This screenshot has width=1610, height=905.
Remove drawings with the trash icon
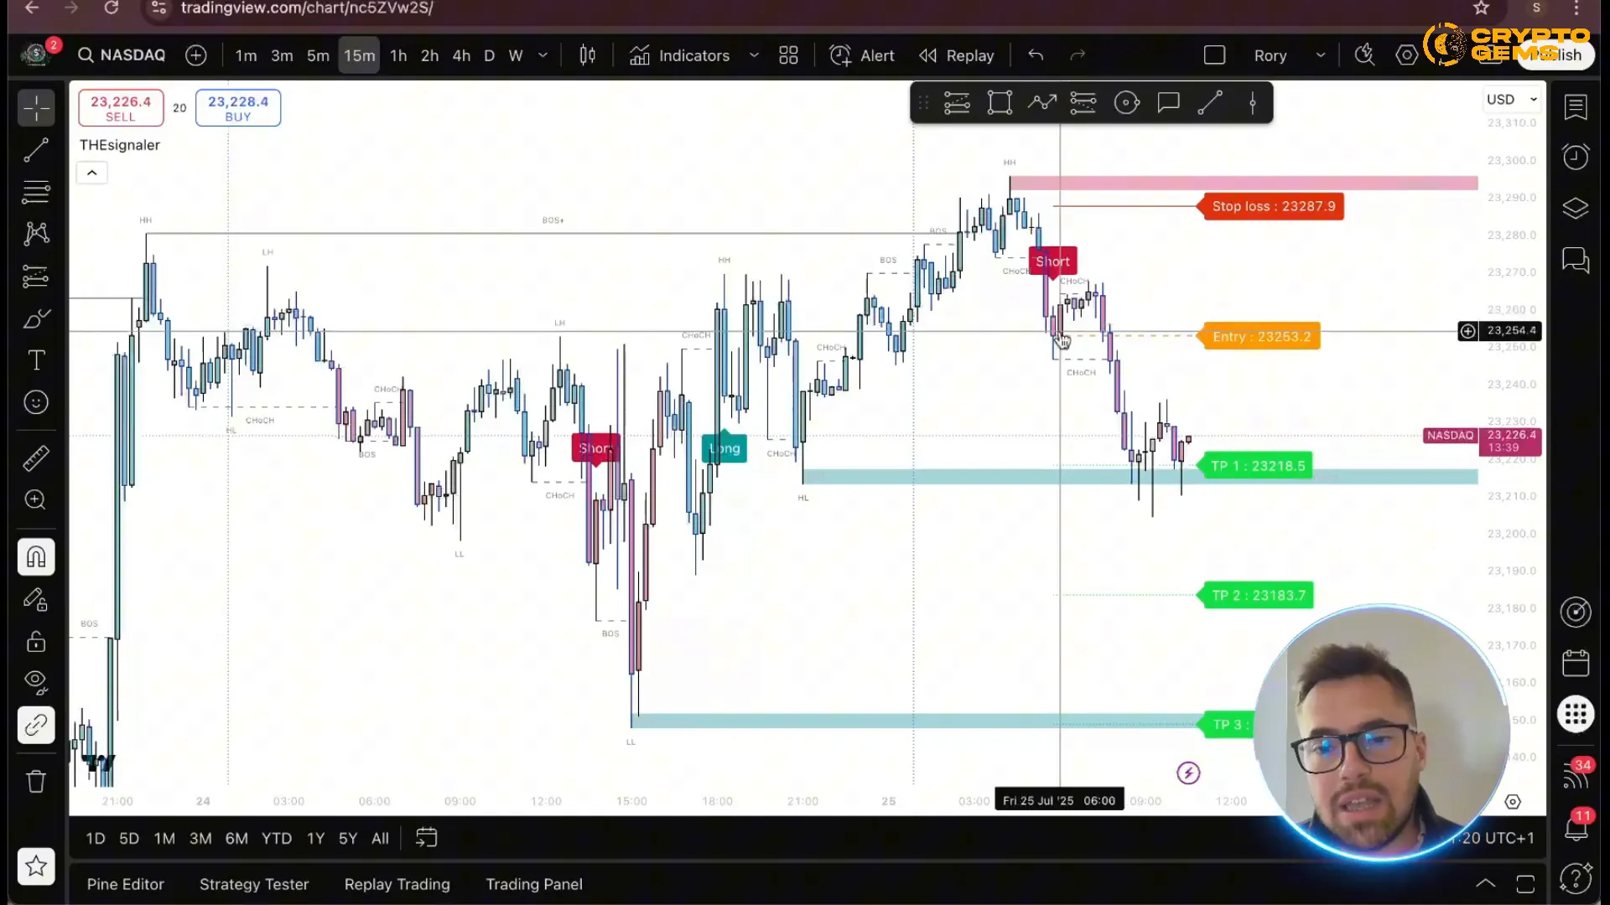(36, 782)
